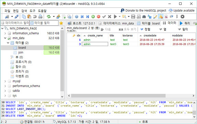Expand the sakila database
Image resolution: width=197 pixels, height=124 pixels.
[x=5, y=91]
